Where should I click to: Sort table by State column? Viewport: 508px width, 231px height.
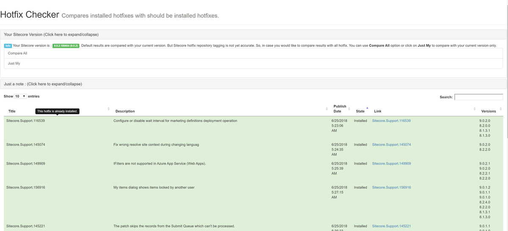coord(360,111)
